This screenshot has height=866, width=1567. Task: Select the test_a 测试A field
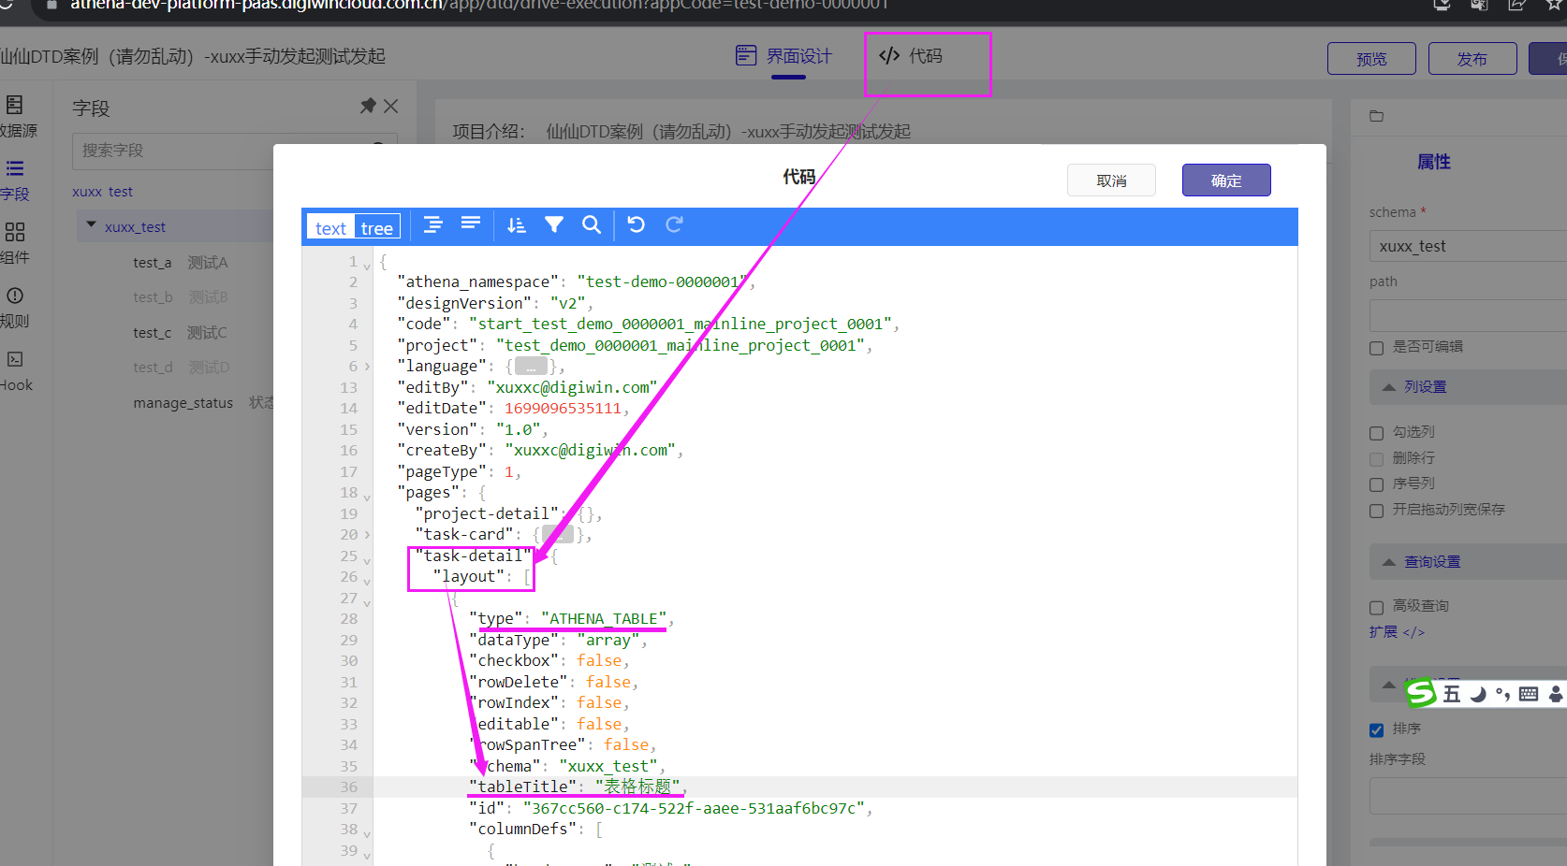[x=181, y=263]
